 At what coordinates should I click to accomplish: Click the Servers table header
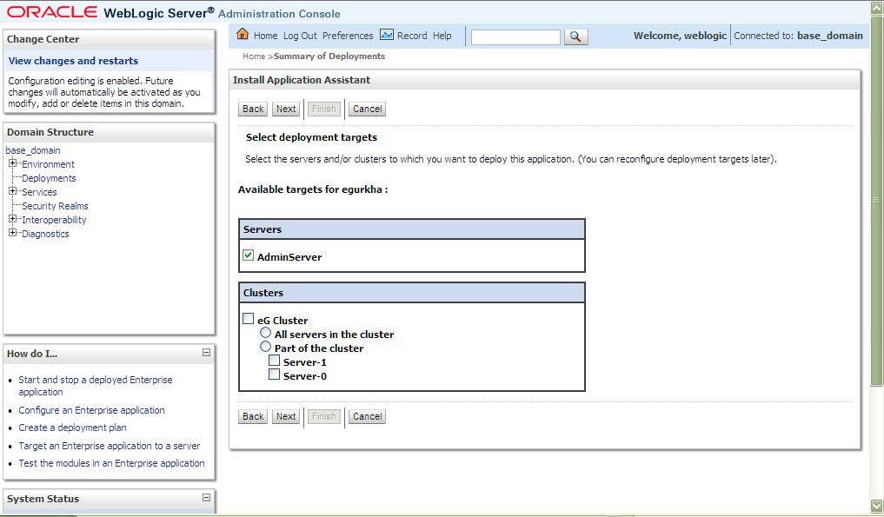411,229
